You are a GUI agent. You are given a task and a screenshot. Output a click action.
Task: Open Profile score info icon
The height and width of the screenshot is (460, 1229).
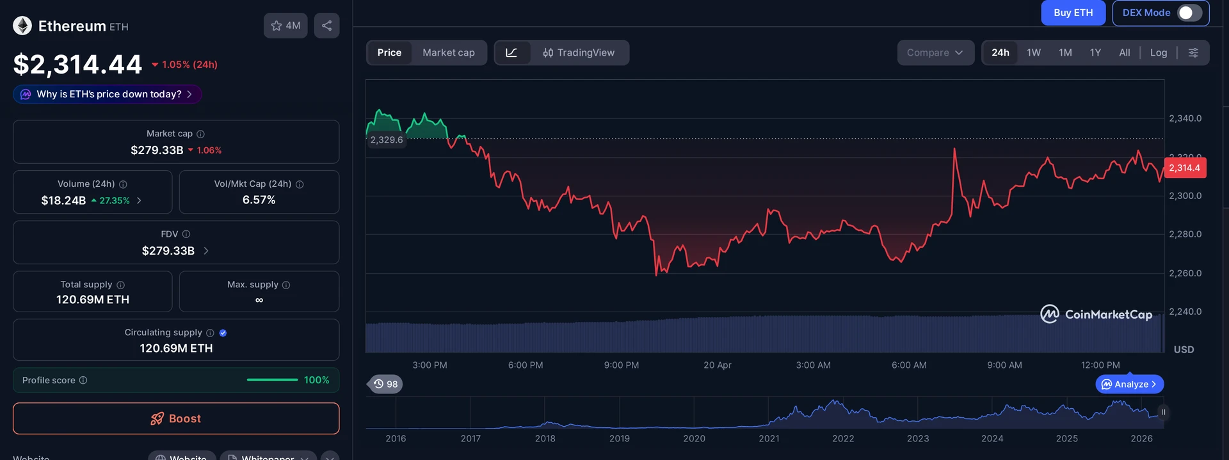coord(83,380)
